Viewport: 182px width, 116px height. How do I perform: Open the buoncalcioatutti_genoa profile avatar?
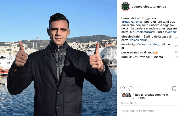point(125,7)
